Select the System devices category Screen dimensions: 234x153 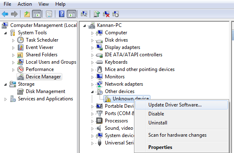[x=119, y=135]
